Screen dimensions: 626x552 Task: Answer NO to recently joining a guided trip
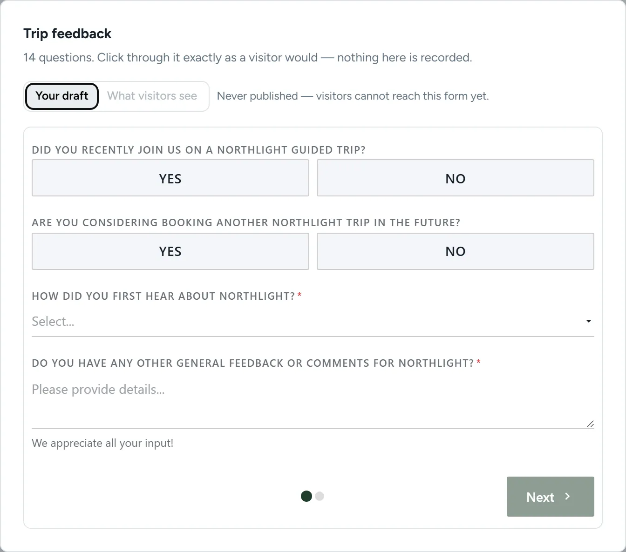(x=456, y=178)
